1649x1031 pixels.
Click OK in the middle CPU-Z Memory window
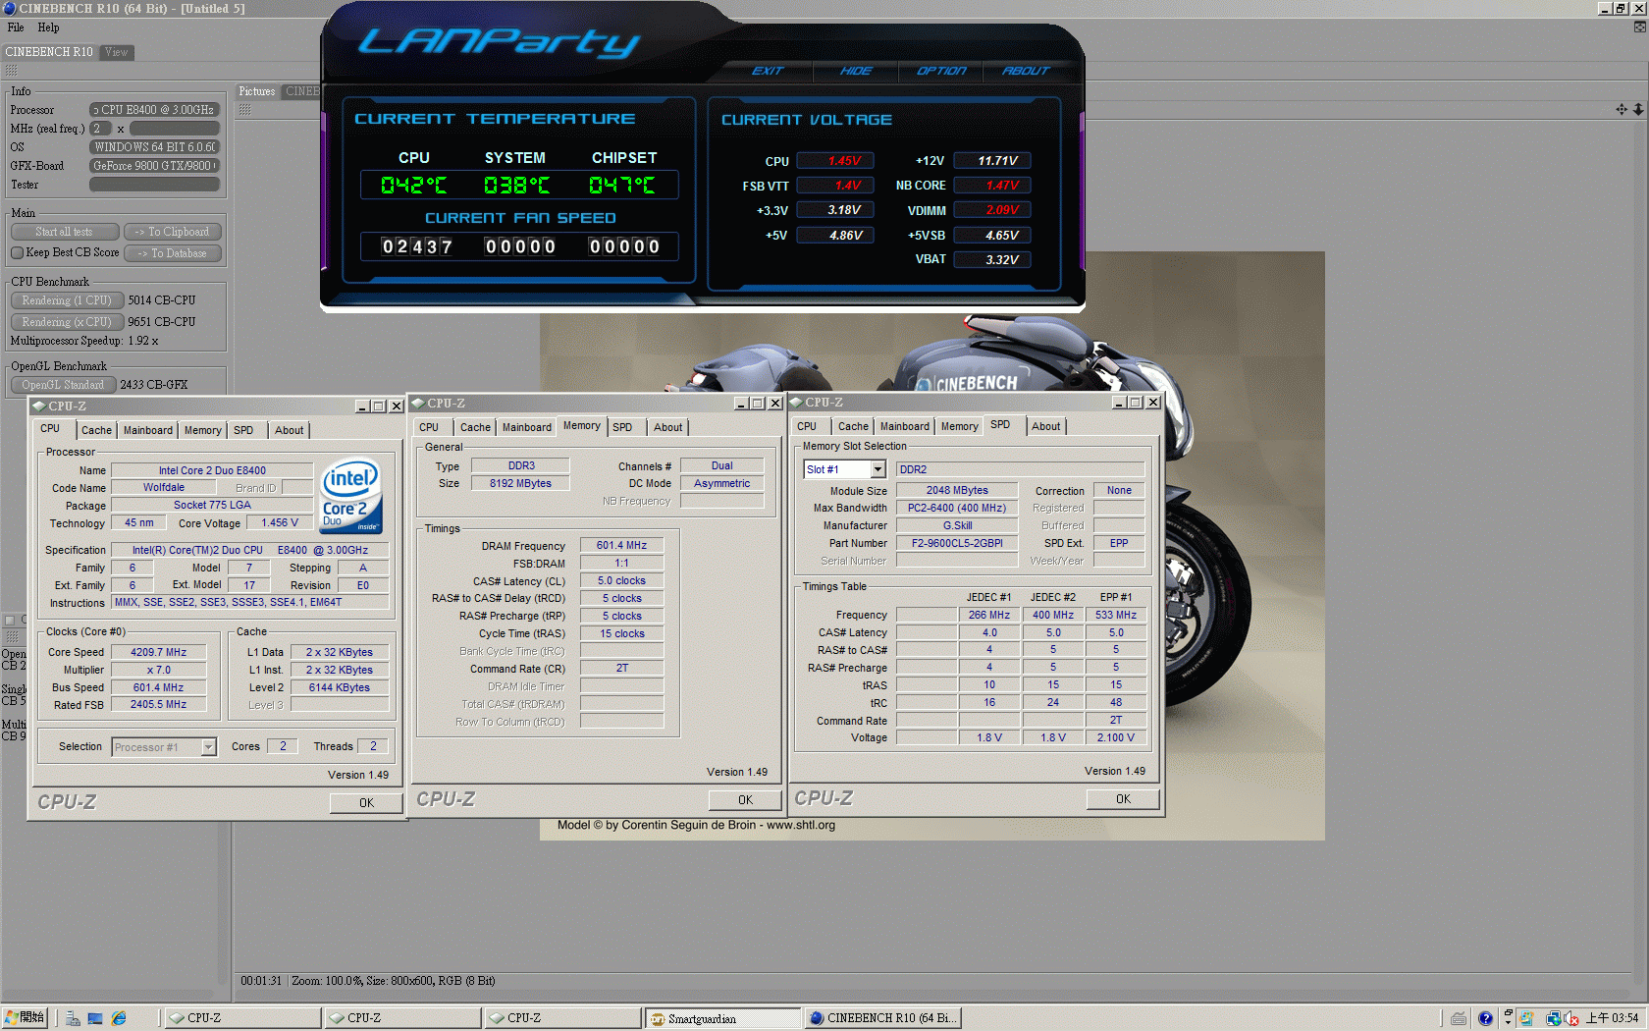click(745, 800)
